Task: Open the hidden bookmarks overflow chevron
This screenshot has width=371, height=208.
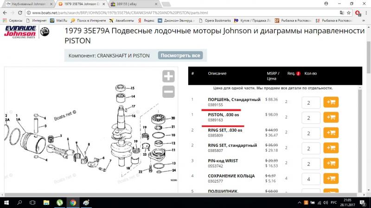Action: (x=366, y=20)
